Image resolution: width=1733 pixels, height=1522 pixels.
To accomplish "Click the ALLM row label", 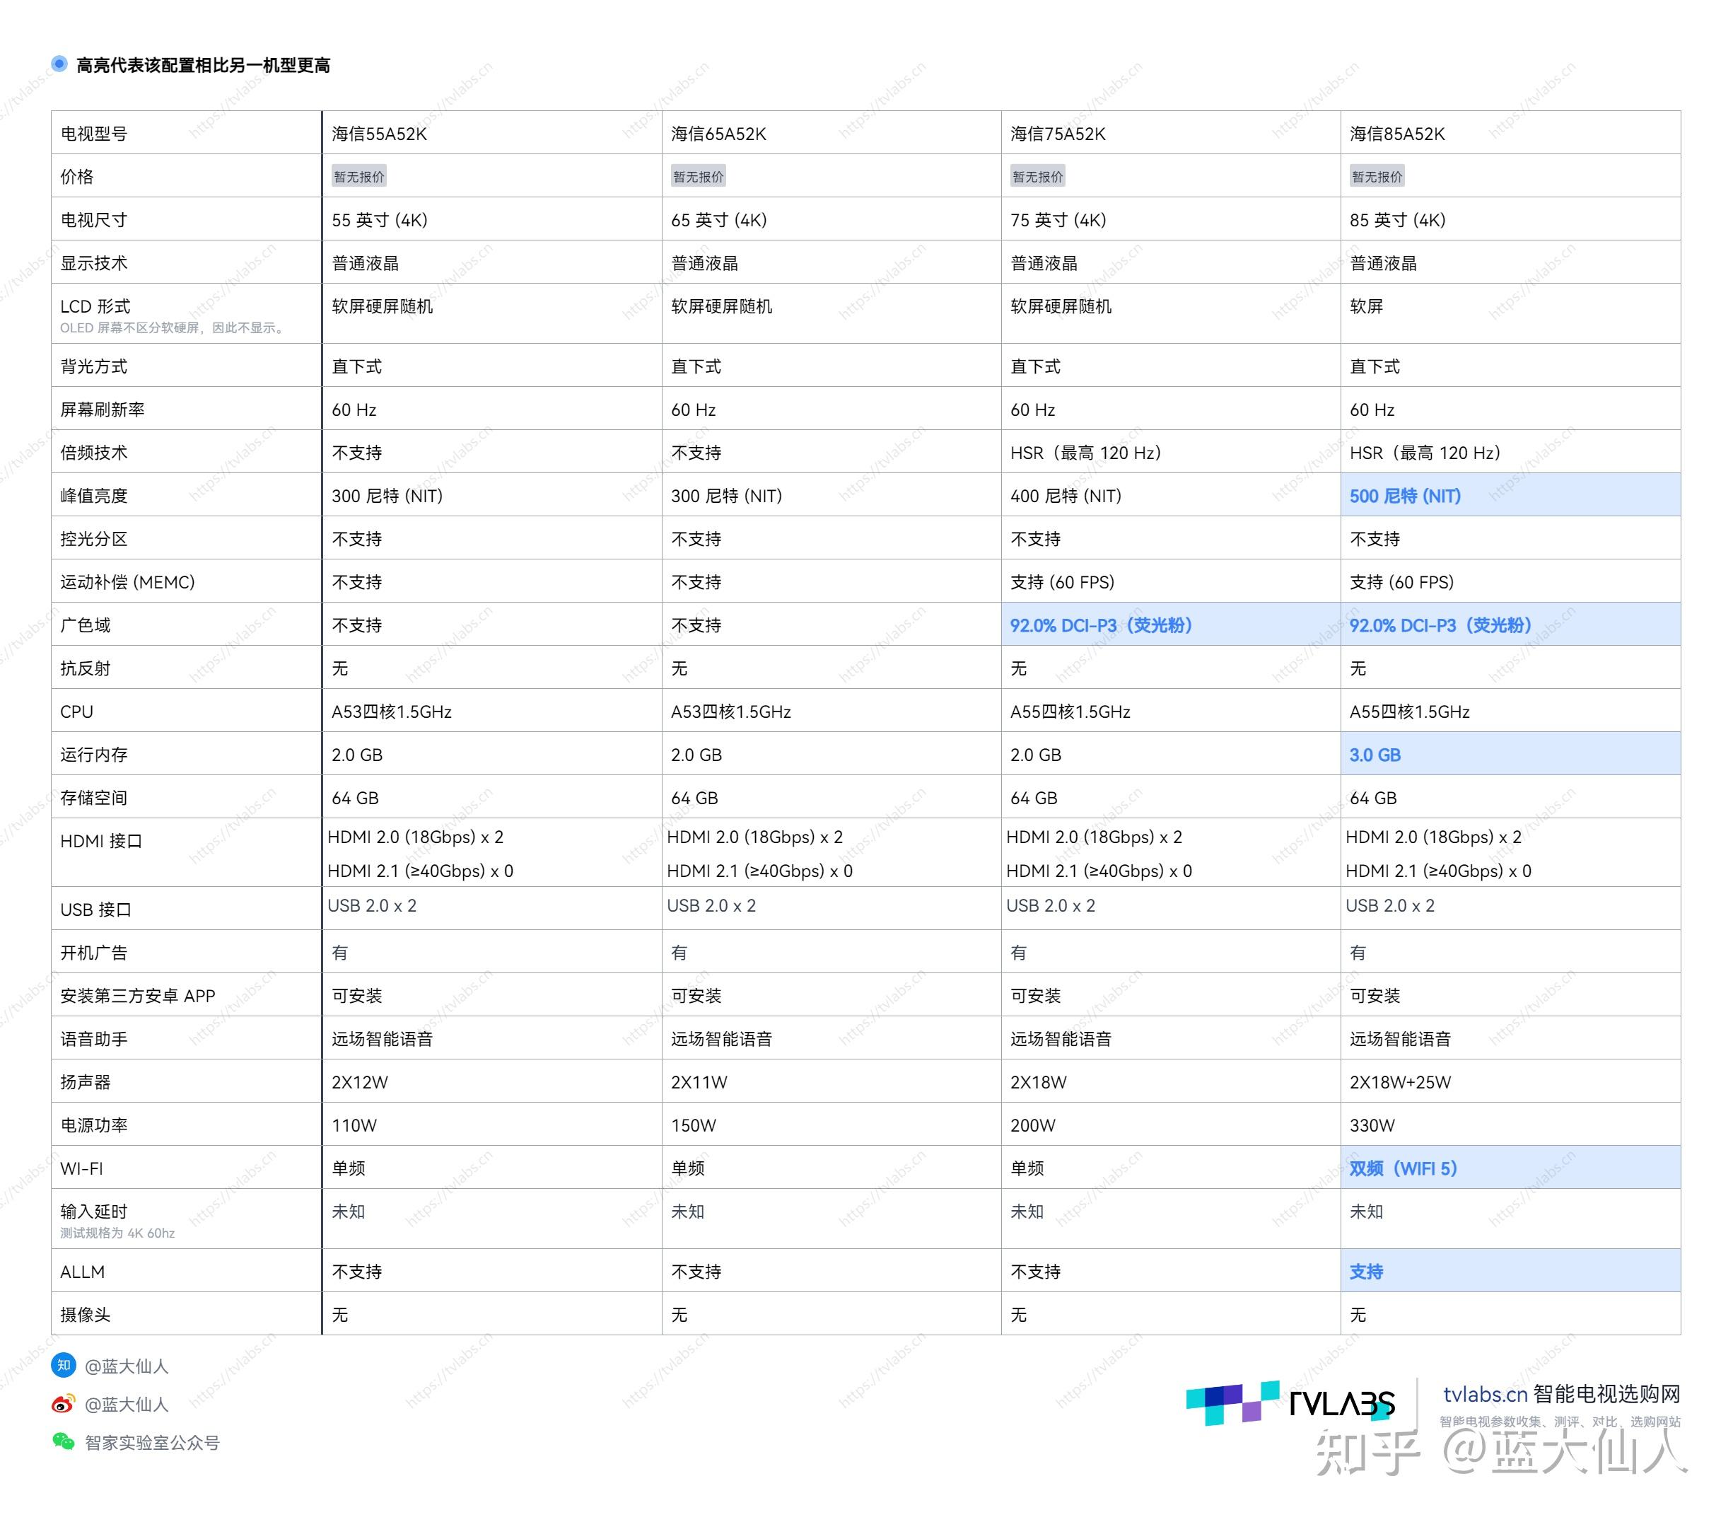I will click(82, 1272).
